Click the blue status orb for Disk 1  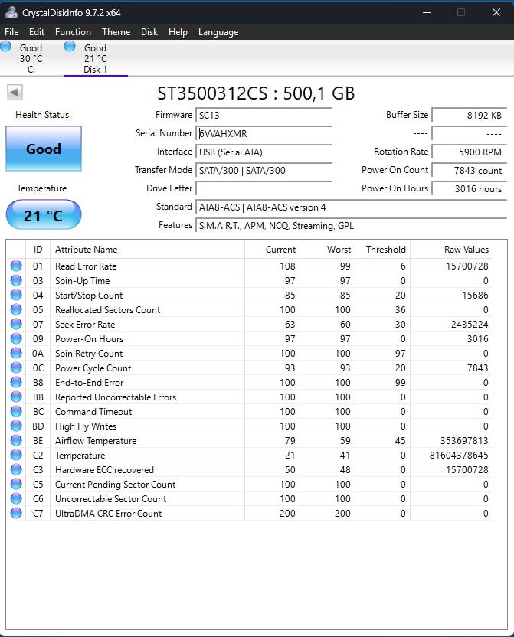click(x=70, y=46)
